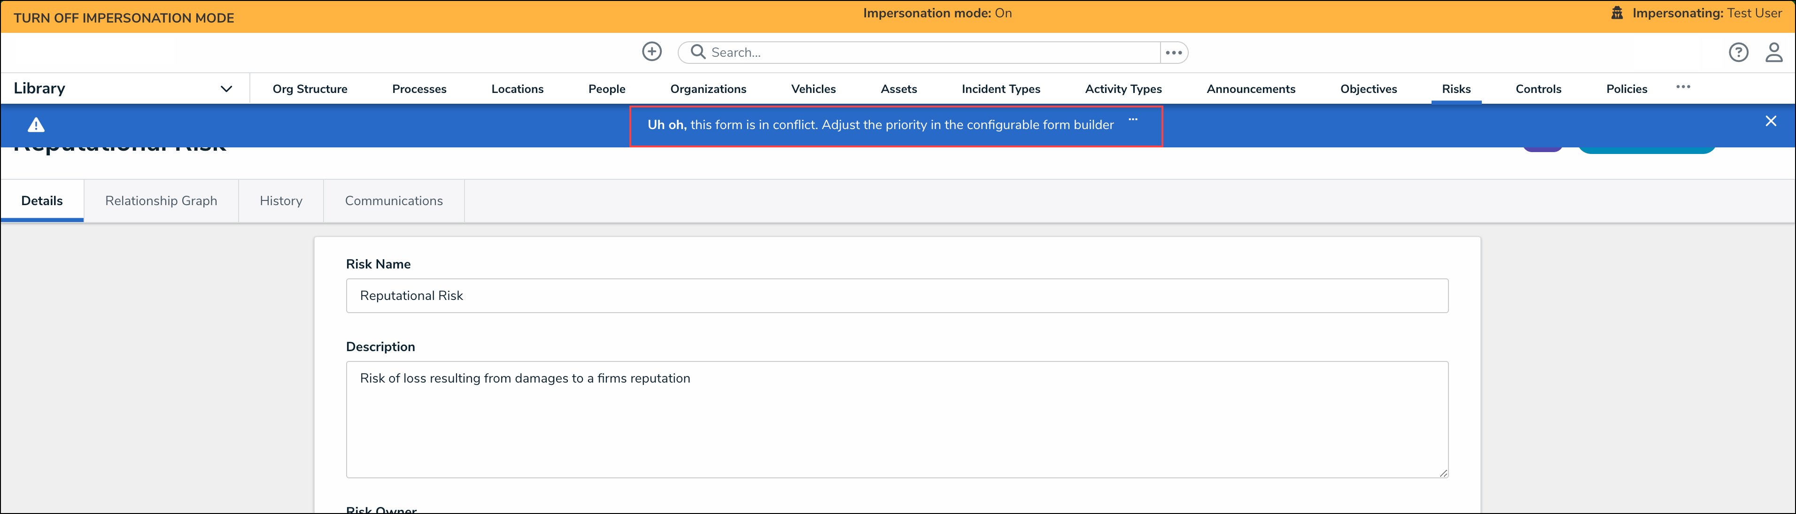Click the plus create-new icon

click(x=651, y=52)
